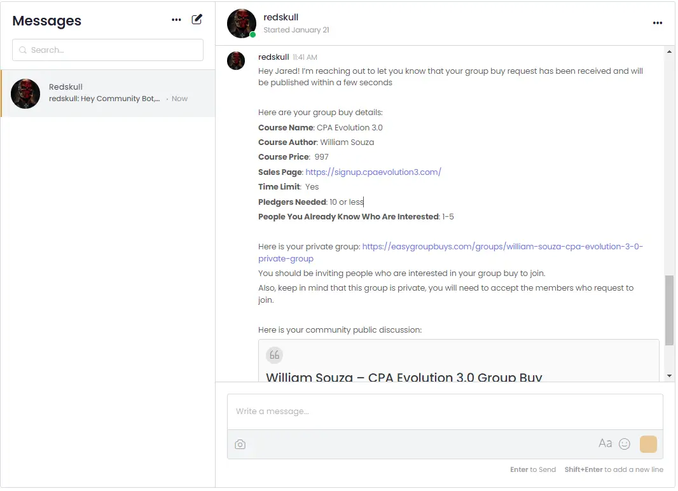Toggle the Aa text formatting toolbar
The image size is (678, 491).
605,444
